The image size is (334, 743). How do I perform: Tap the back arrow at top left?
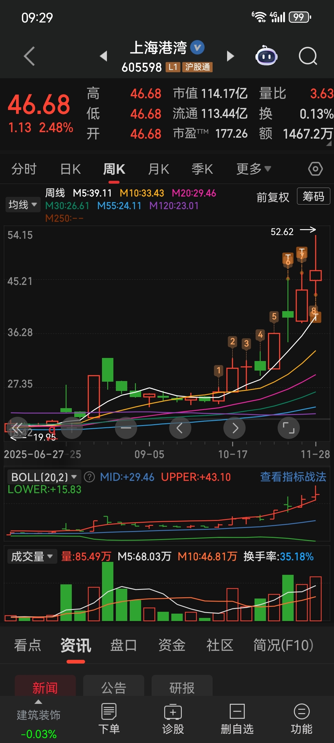pyautogui.click(x=29, y=56)
